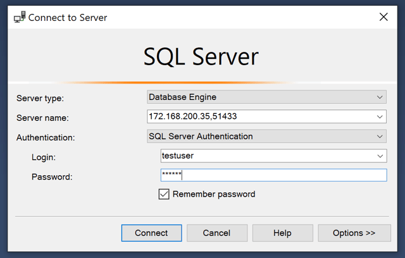
Task: Open the Server name dropdown arrow
Action: point(380,117)
